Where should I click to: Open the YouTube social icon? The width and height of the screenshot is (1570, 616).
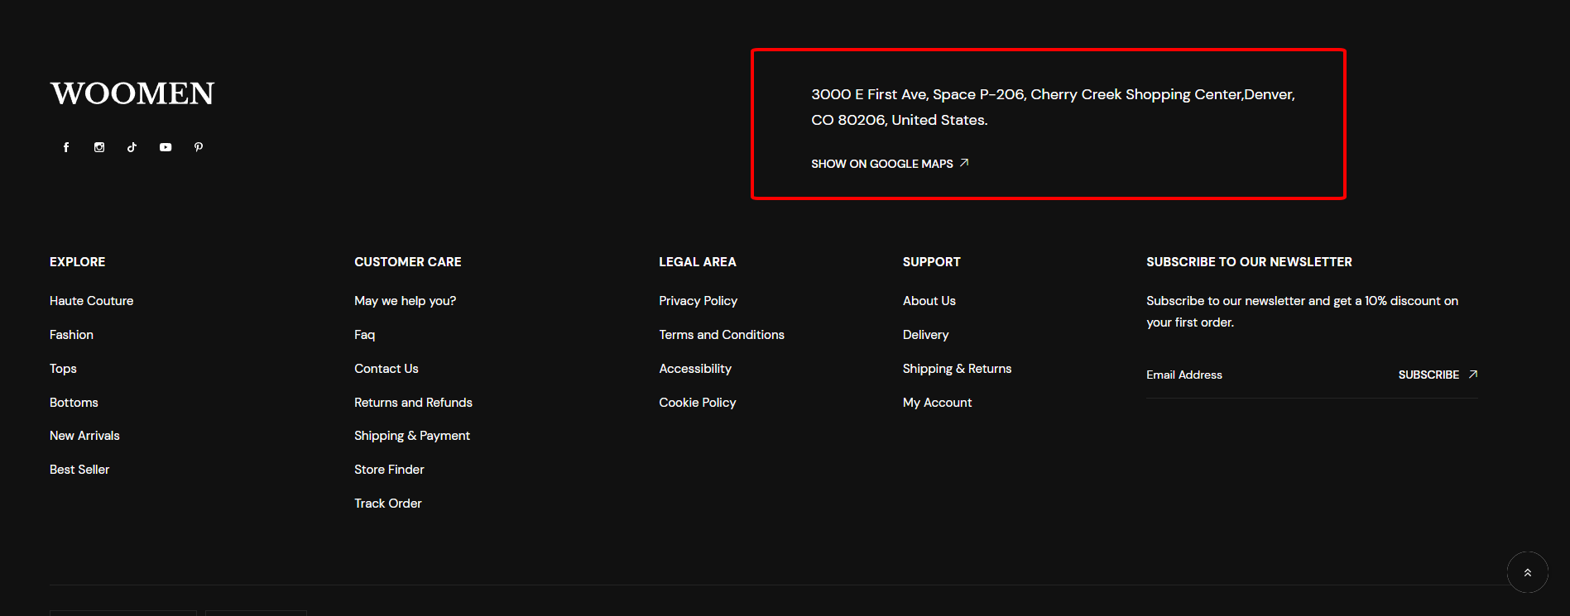tap(166, 147)
